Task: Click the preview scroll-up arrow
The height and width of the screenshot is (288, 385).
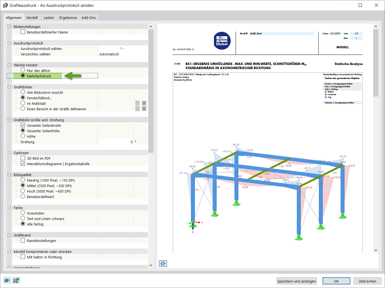Action: click(376, 27)
